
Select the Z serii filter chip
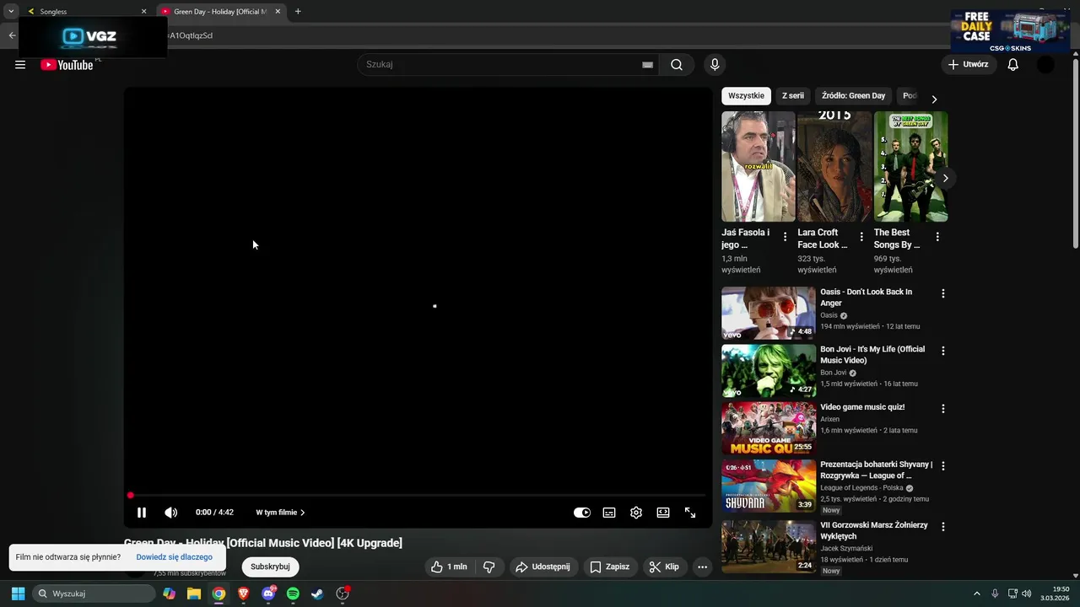click(x=793, y=96)
